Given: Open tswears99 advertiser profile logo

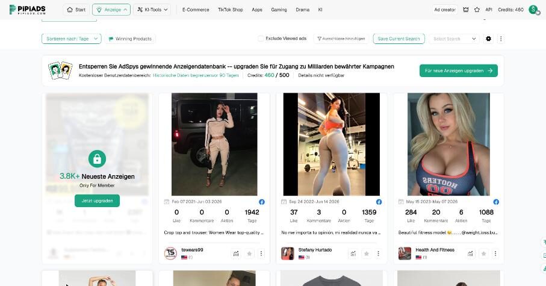Looking at the screenshot, I should [x=170, y=253].
